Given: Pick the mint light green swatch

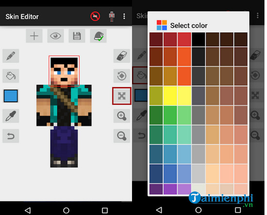Looking at the screenshot, I should (x=184, y=135).
